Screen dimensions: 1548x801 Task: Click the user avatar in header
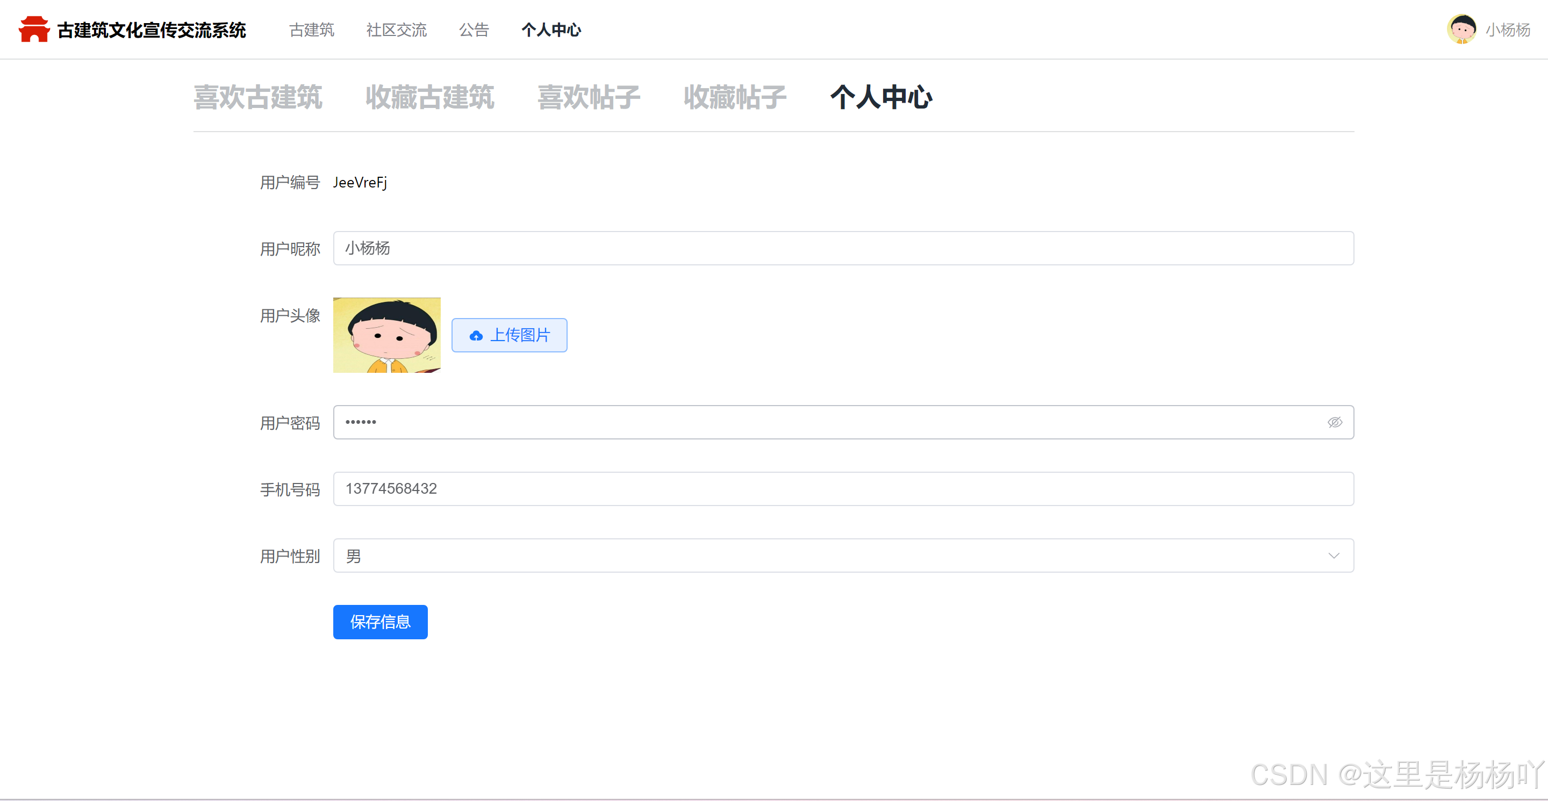(1461, 30)
